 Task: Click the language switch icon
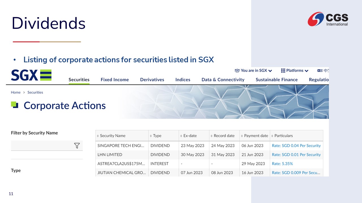320,70
